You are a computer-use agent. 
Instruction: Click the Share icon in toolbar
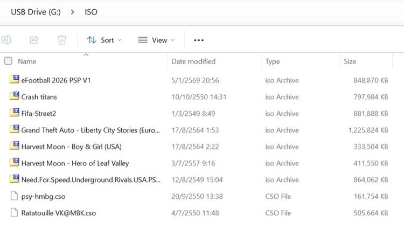[34, 40]
